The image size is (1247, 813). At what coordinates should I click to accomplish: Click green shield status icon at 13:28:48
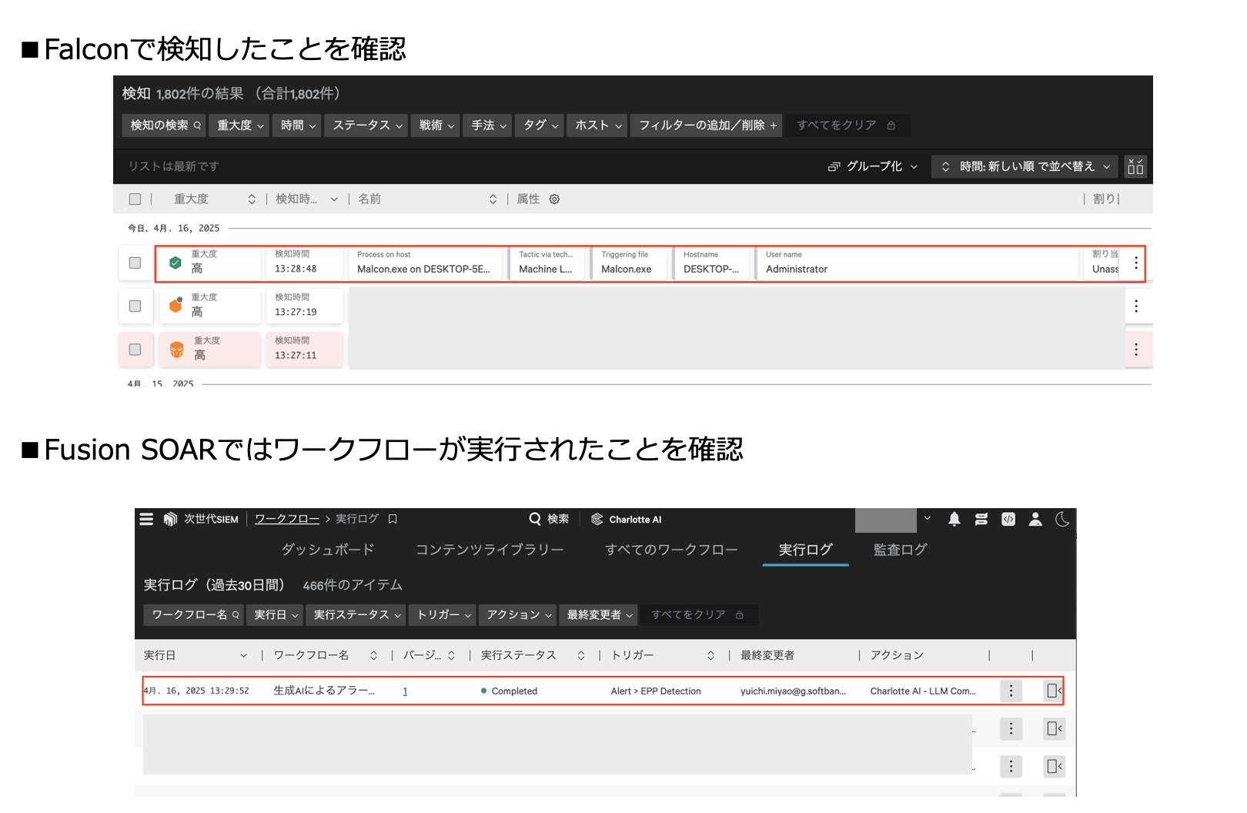[176, 263]
